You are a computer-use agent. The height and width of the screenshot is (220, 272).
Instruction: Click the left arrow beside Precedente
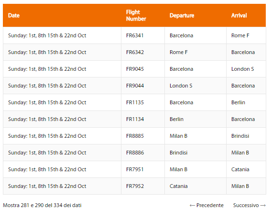(192, 206)
